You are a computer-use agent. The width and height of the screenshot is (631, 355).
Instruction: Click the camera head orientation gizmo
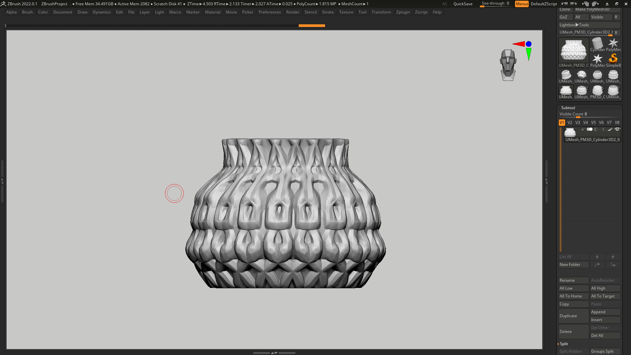click(508, 65)
